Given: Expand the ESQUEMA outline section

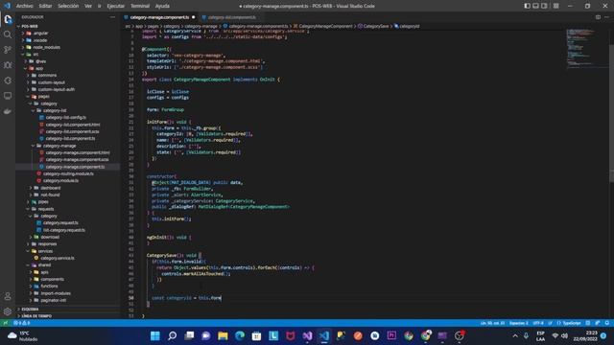Looking at the screenshot, I should point(30,309).
